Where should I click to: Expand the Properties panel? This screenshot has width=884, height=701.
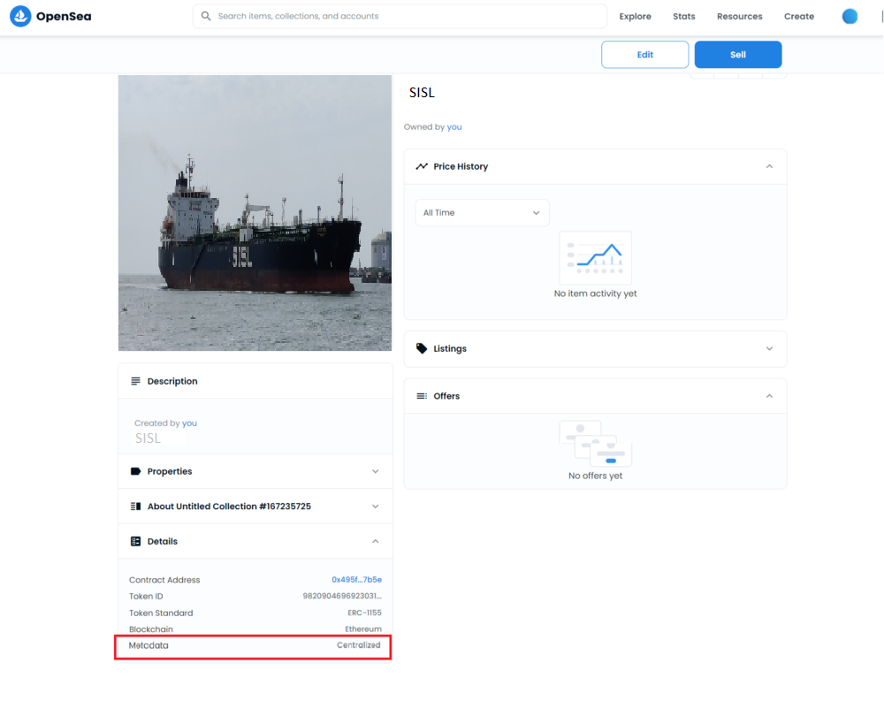coord(375,471)
